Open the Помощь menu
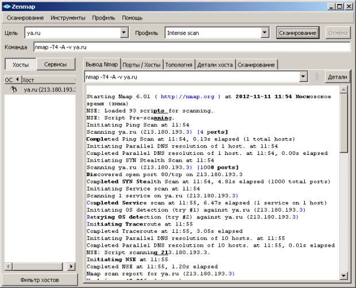356x288 pixels. point(132,18)
